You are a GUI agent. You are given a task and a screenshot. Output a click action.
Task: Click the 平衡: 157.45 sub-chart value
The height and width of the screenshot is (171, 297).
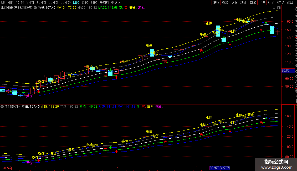(x=31, y=107)
